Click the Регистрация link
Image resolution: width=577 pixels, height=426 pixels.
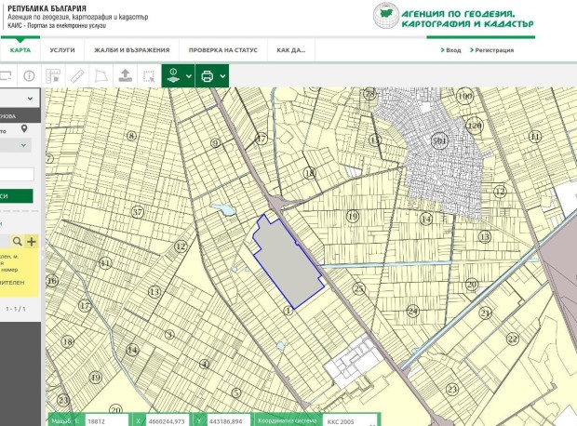493,50
